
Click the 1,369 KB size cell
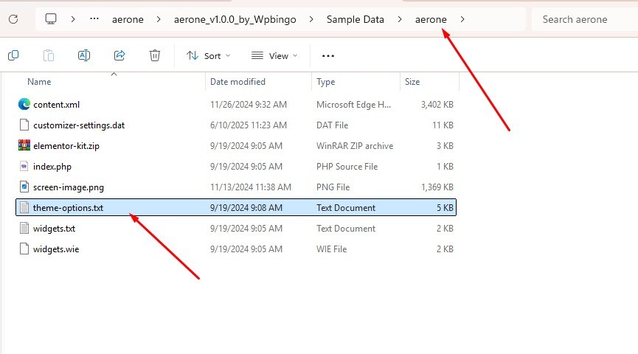[x=437, y=187]
